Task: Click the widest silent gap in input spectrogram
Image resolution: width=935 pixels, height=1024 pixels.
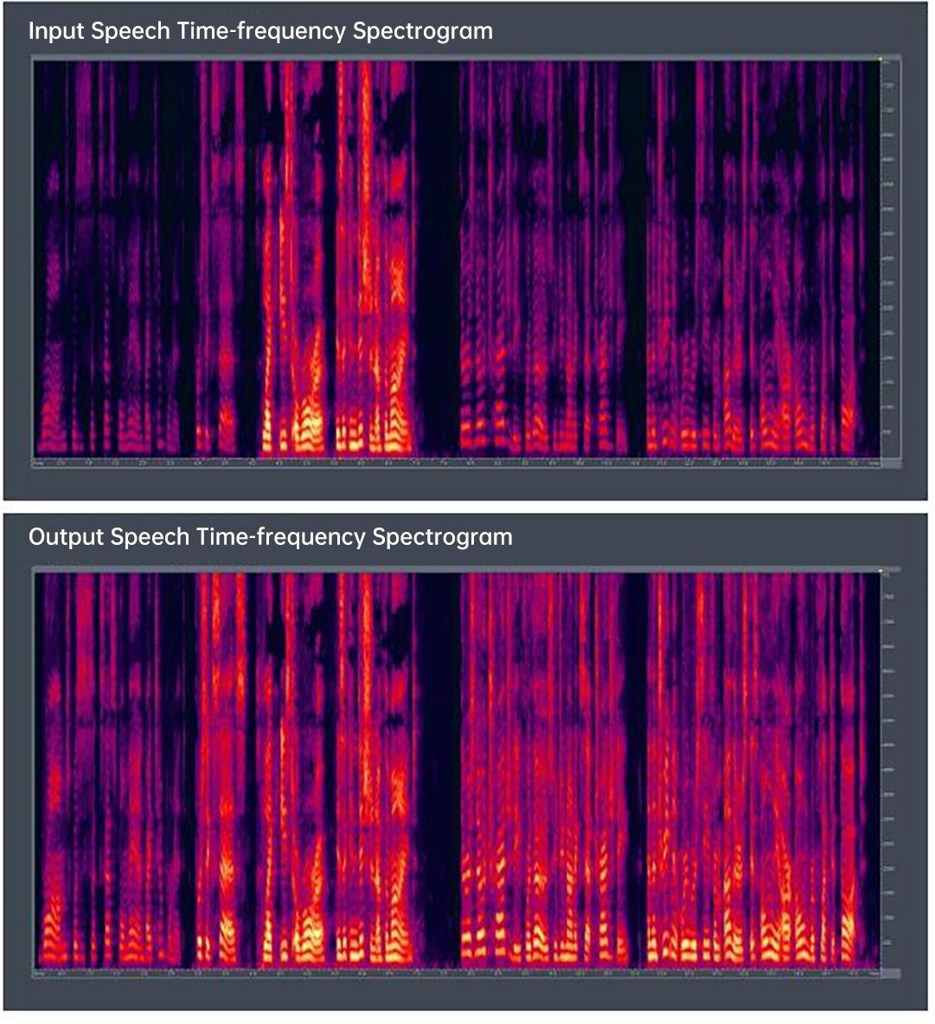Action: [x=437, y=259]
